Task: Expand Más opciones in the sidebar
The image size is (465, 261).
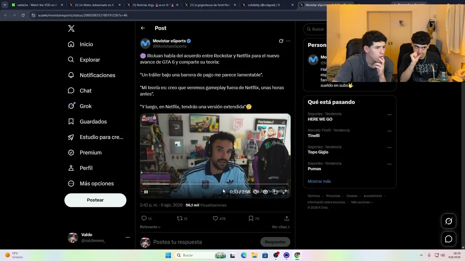Action: pyautogui.click(x=91, y=183)
